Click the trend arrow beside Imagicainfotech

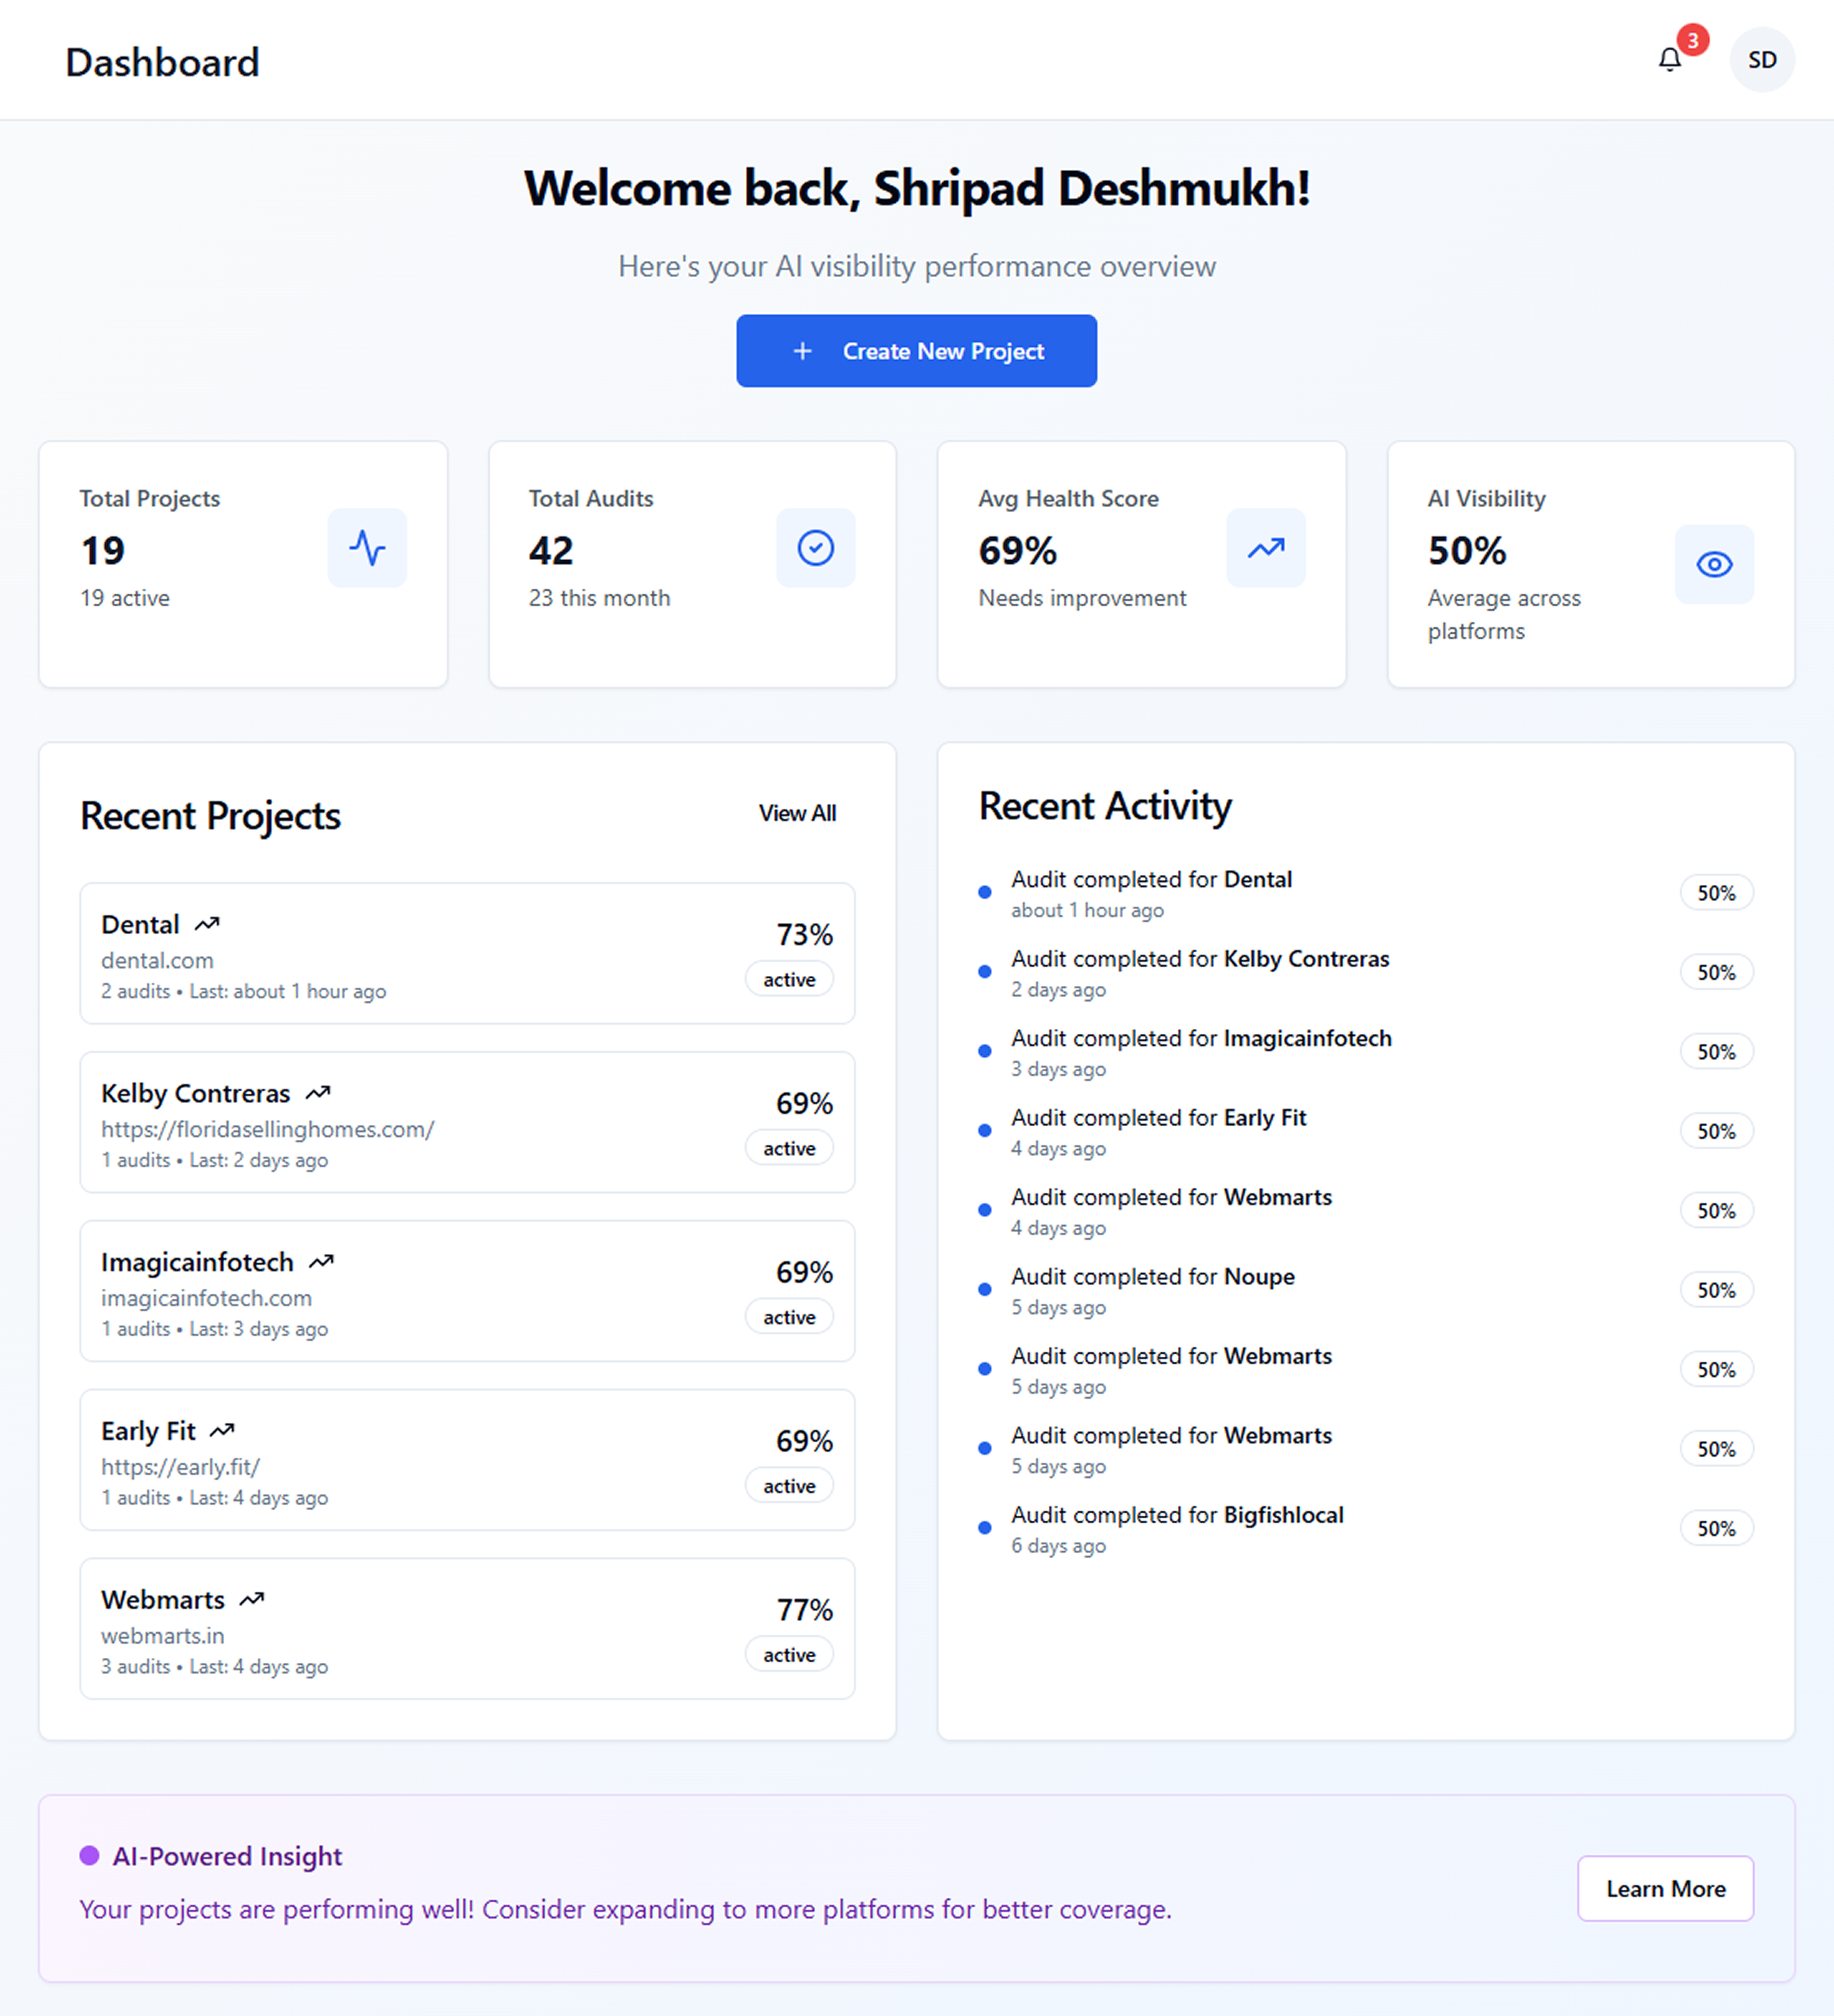coord(321,1262)
